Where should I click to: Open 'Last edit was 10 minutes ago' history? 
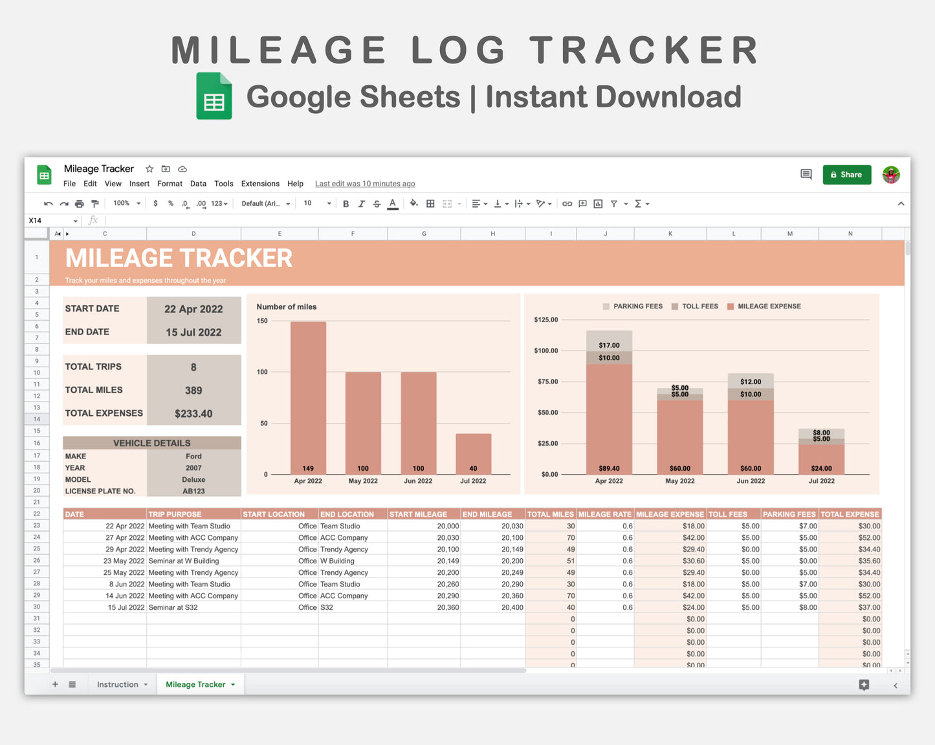(364, 183)
